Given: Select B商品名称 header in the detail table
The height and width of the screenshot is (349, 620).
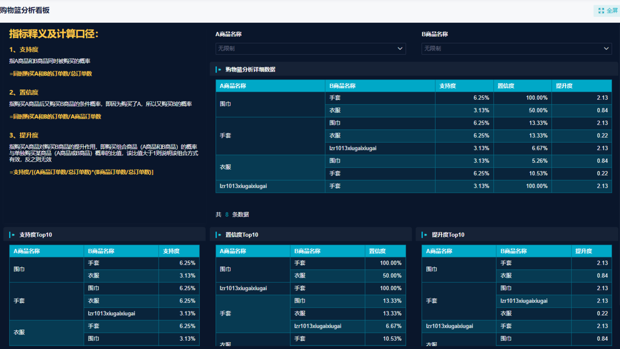Looking at the screenshot, I should pyautogui.click(x=343, y=86).
